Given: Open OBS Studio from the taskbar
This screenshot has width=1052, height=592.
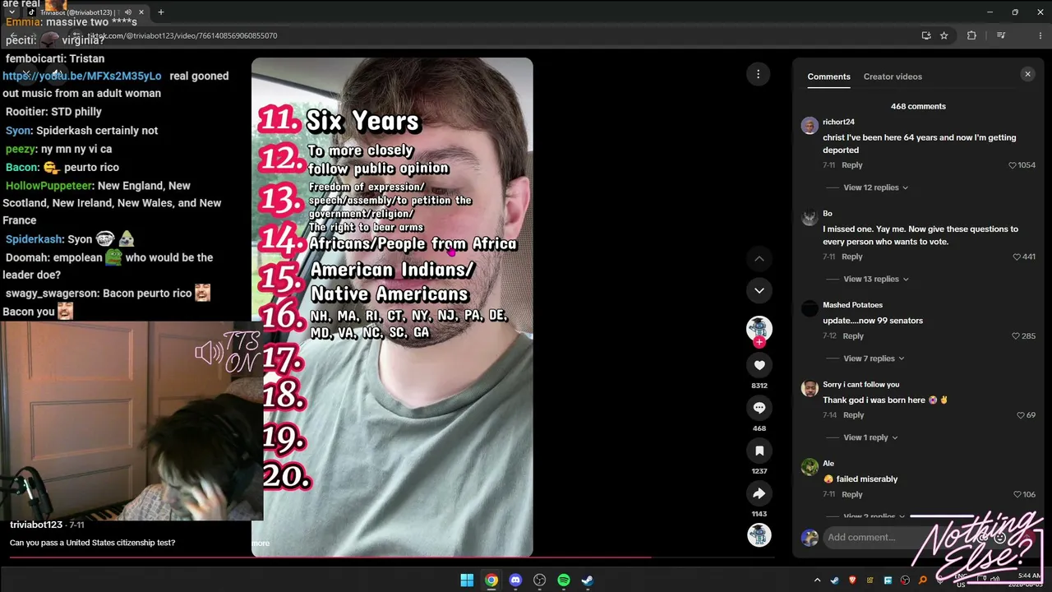Looking at the screenshot, I should coord(539,580).
